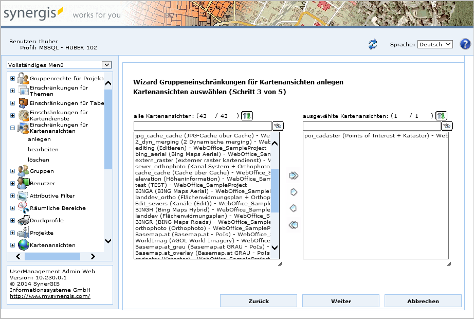
Task: Click binoculars search icon for all Kartenansichten
Action: (x=278, y=126)
